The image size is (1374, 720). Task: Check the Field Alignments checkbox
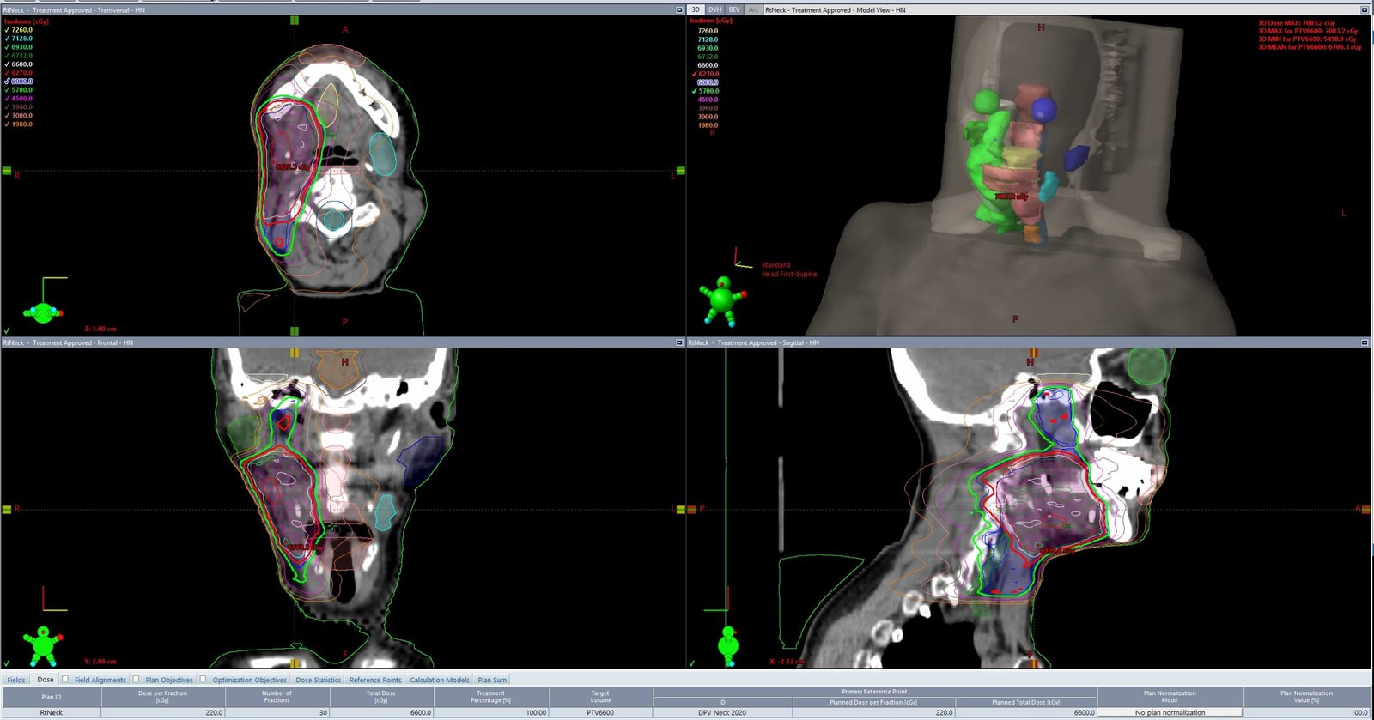click(x=65, y=679)
